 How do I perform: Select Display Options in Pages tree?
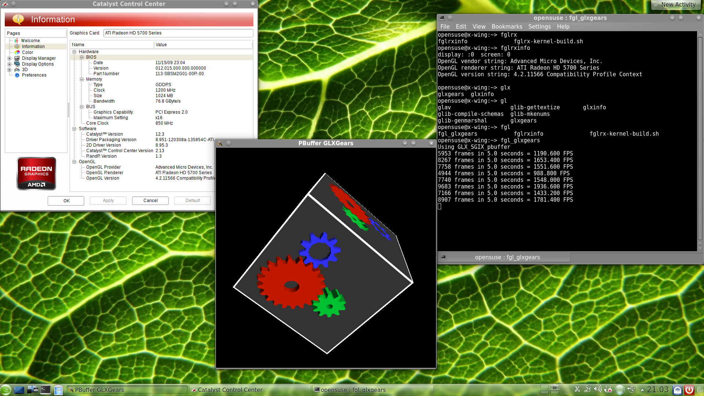[x=38, y=64]
